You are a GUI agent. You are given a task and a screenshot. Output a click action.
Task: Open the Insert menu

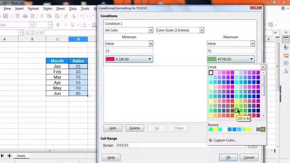pyautogui.click(x=19, y=9)
